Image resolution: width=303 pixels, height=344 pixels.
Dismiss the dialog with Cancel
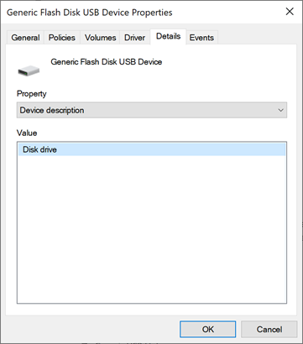[x=269, y=329]
